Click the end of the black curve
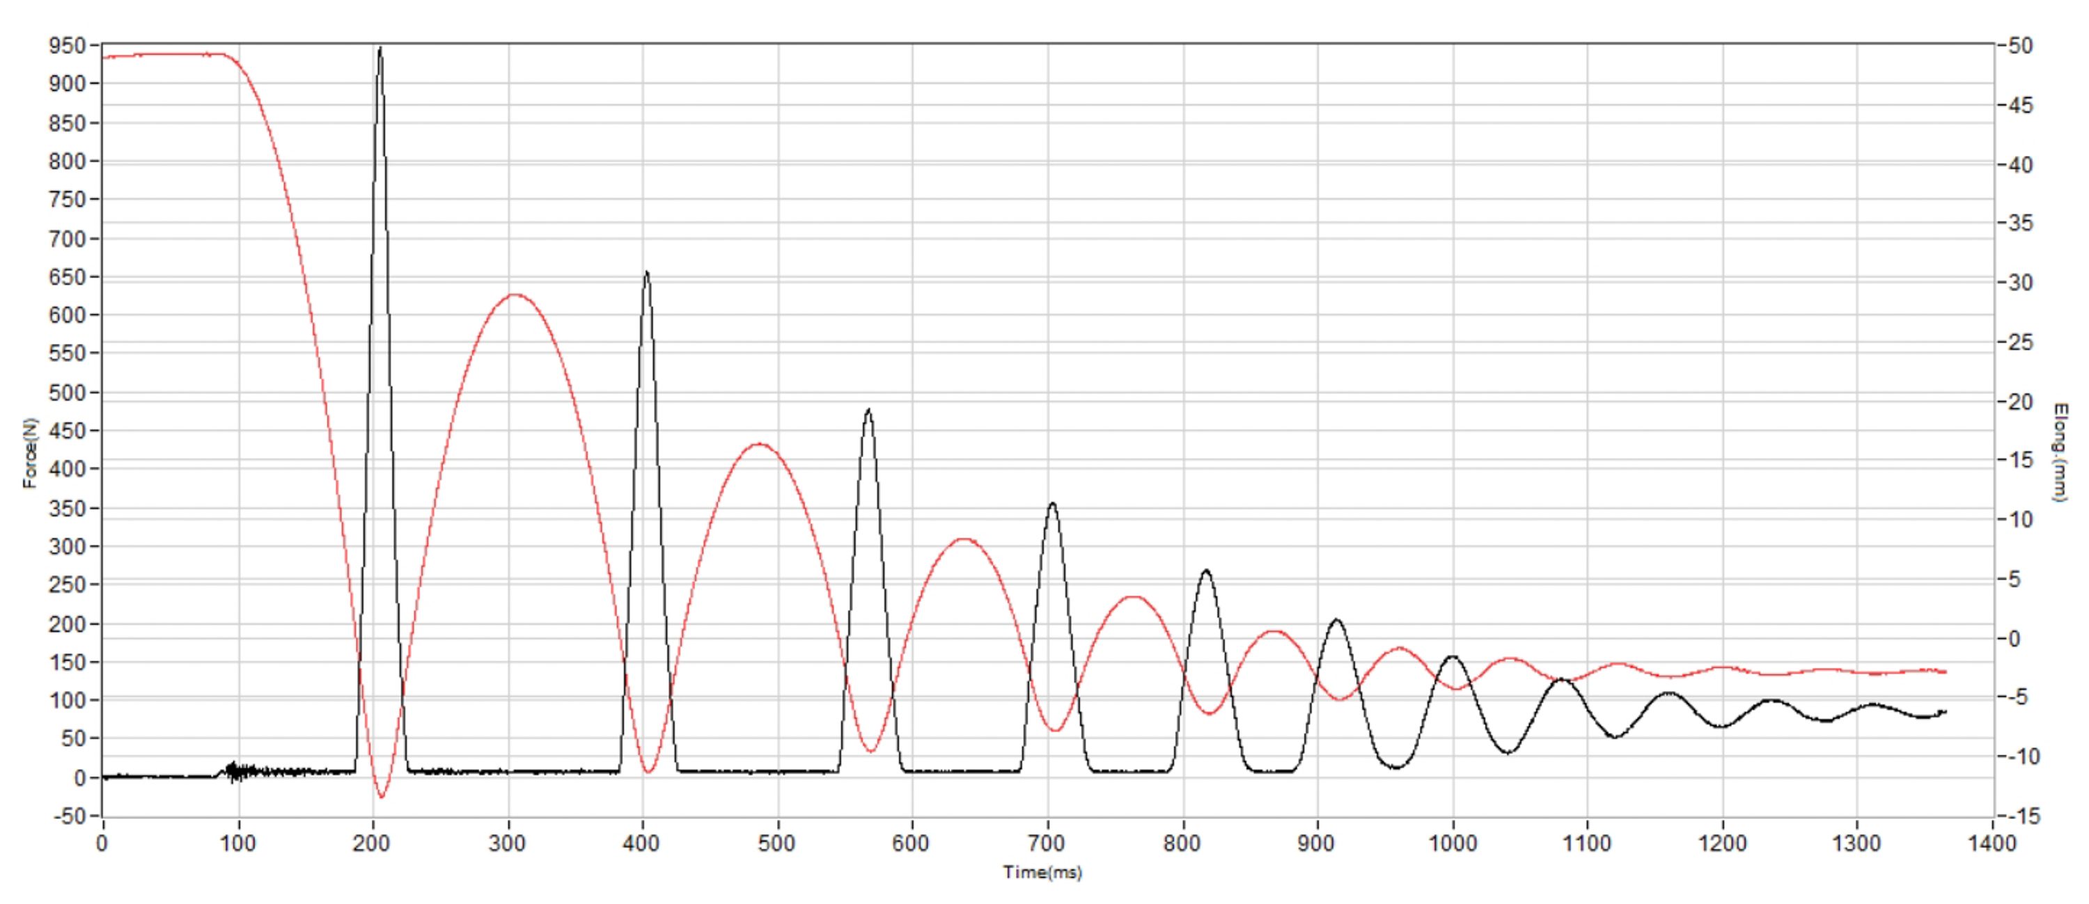 [1944, 712]
